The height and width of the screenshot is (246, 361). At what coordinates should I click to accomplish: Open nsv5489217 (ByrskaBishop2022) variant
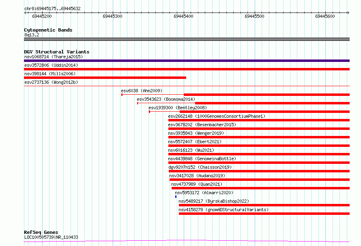(x=214, y=201)
